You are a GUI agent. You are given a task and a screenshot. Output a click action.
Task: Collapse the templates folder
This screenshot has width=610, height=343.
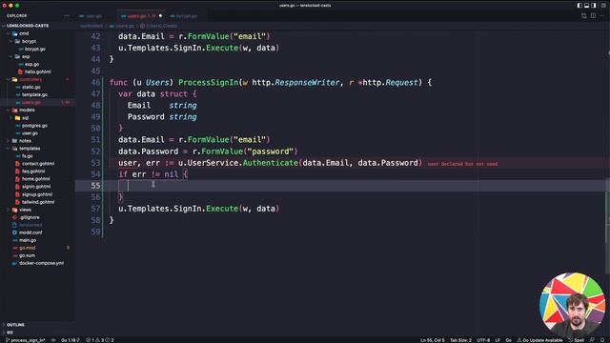pos(30,149)
